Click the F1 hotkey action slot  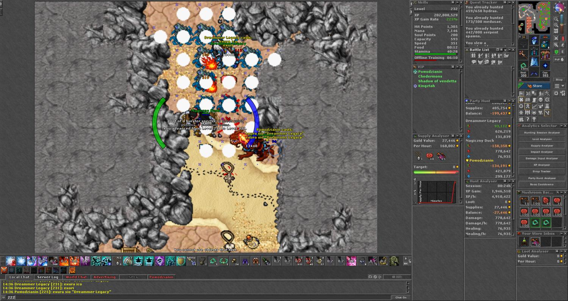point(11,261)
